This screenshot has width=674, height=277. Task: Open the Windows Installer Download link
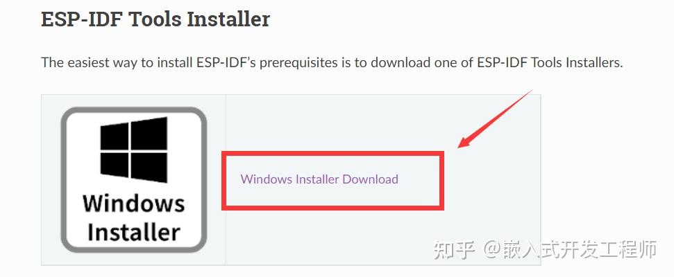[319, 179]
